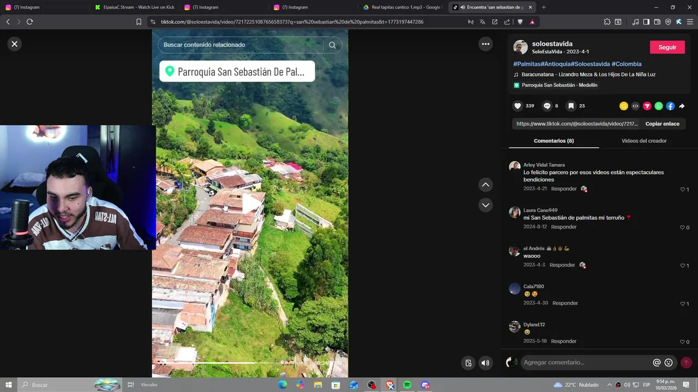Open the three-dot more options menu

coord(486,44)
